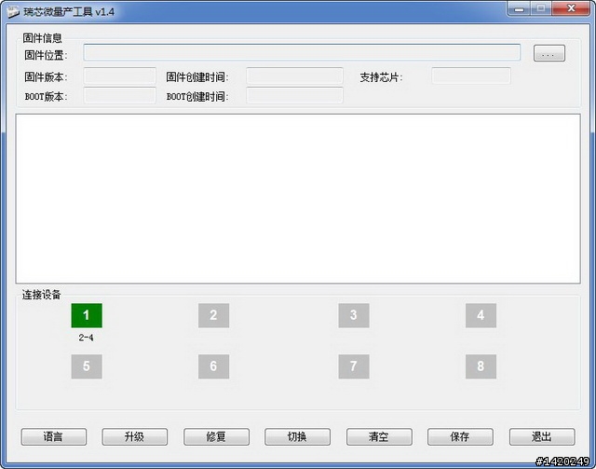Click the BOOT版本 field

pos(120,95)
